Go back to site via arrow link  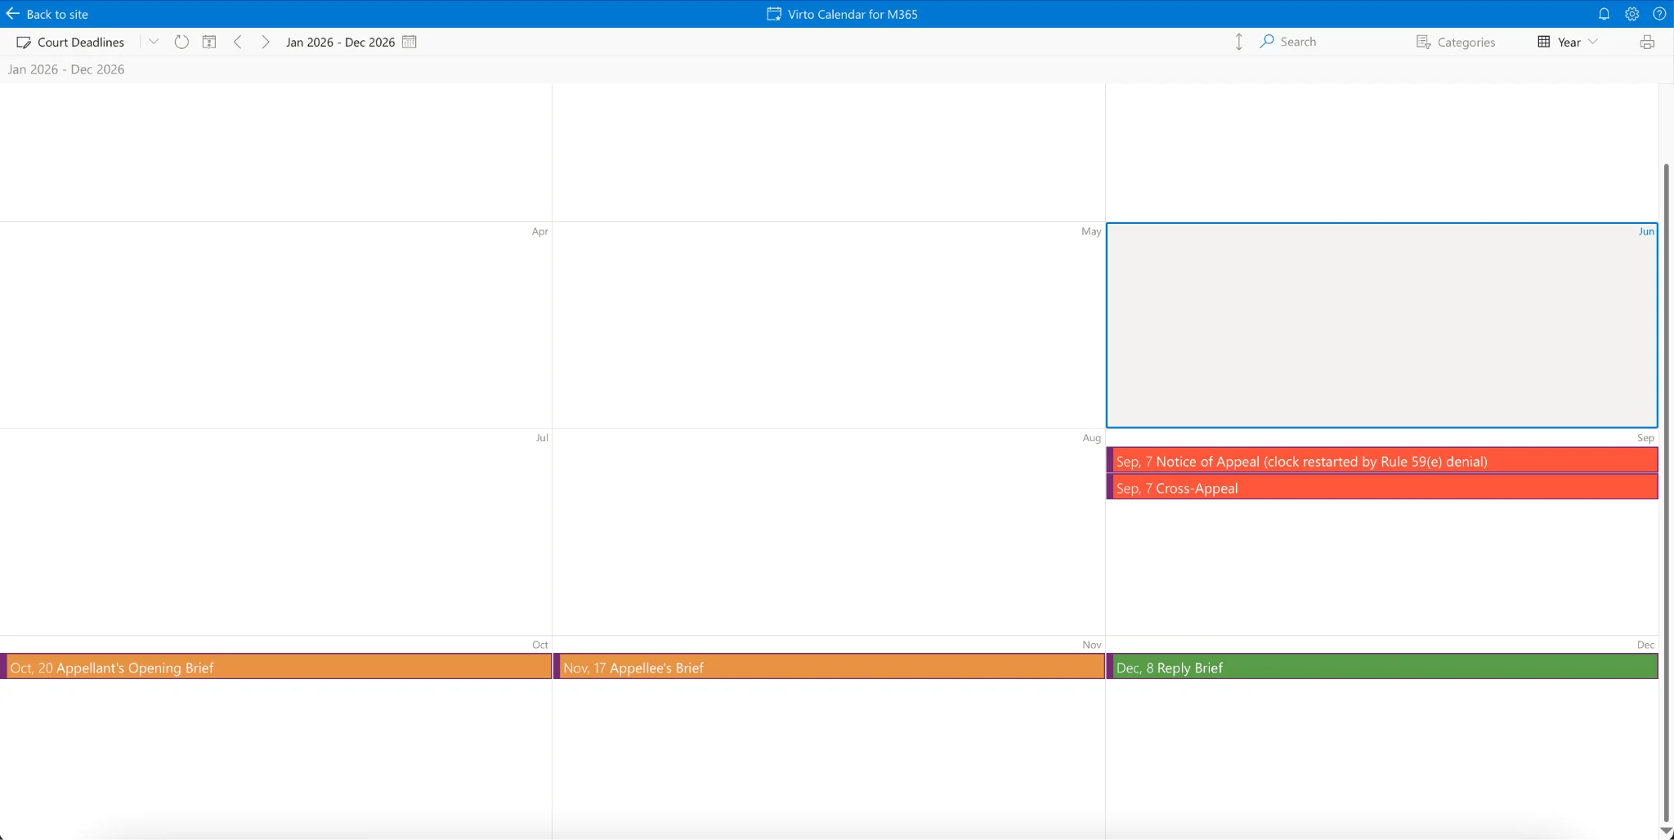click(47, 14)
